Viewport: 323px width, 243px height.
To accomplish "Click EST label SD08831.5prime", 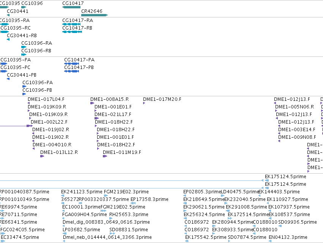I will tap(129, 230).
